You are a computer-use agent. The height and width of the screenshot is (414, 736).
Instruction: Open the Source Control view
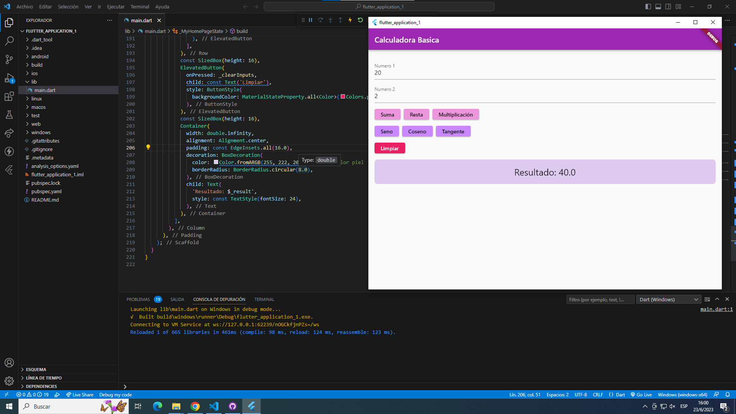[x=9, y=59]
